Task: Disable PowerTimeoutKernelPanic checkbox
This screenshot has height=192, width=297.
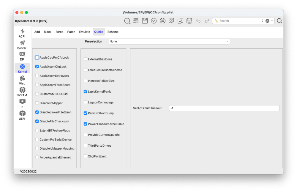Action: tap(85, 124)
